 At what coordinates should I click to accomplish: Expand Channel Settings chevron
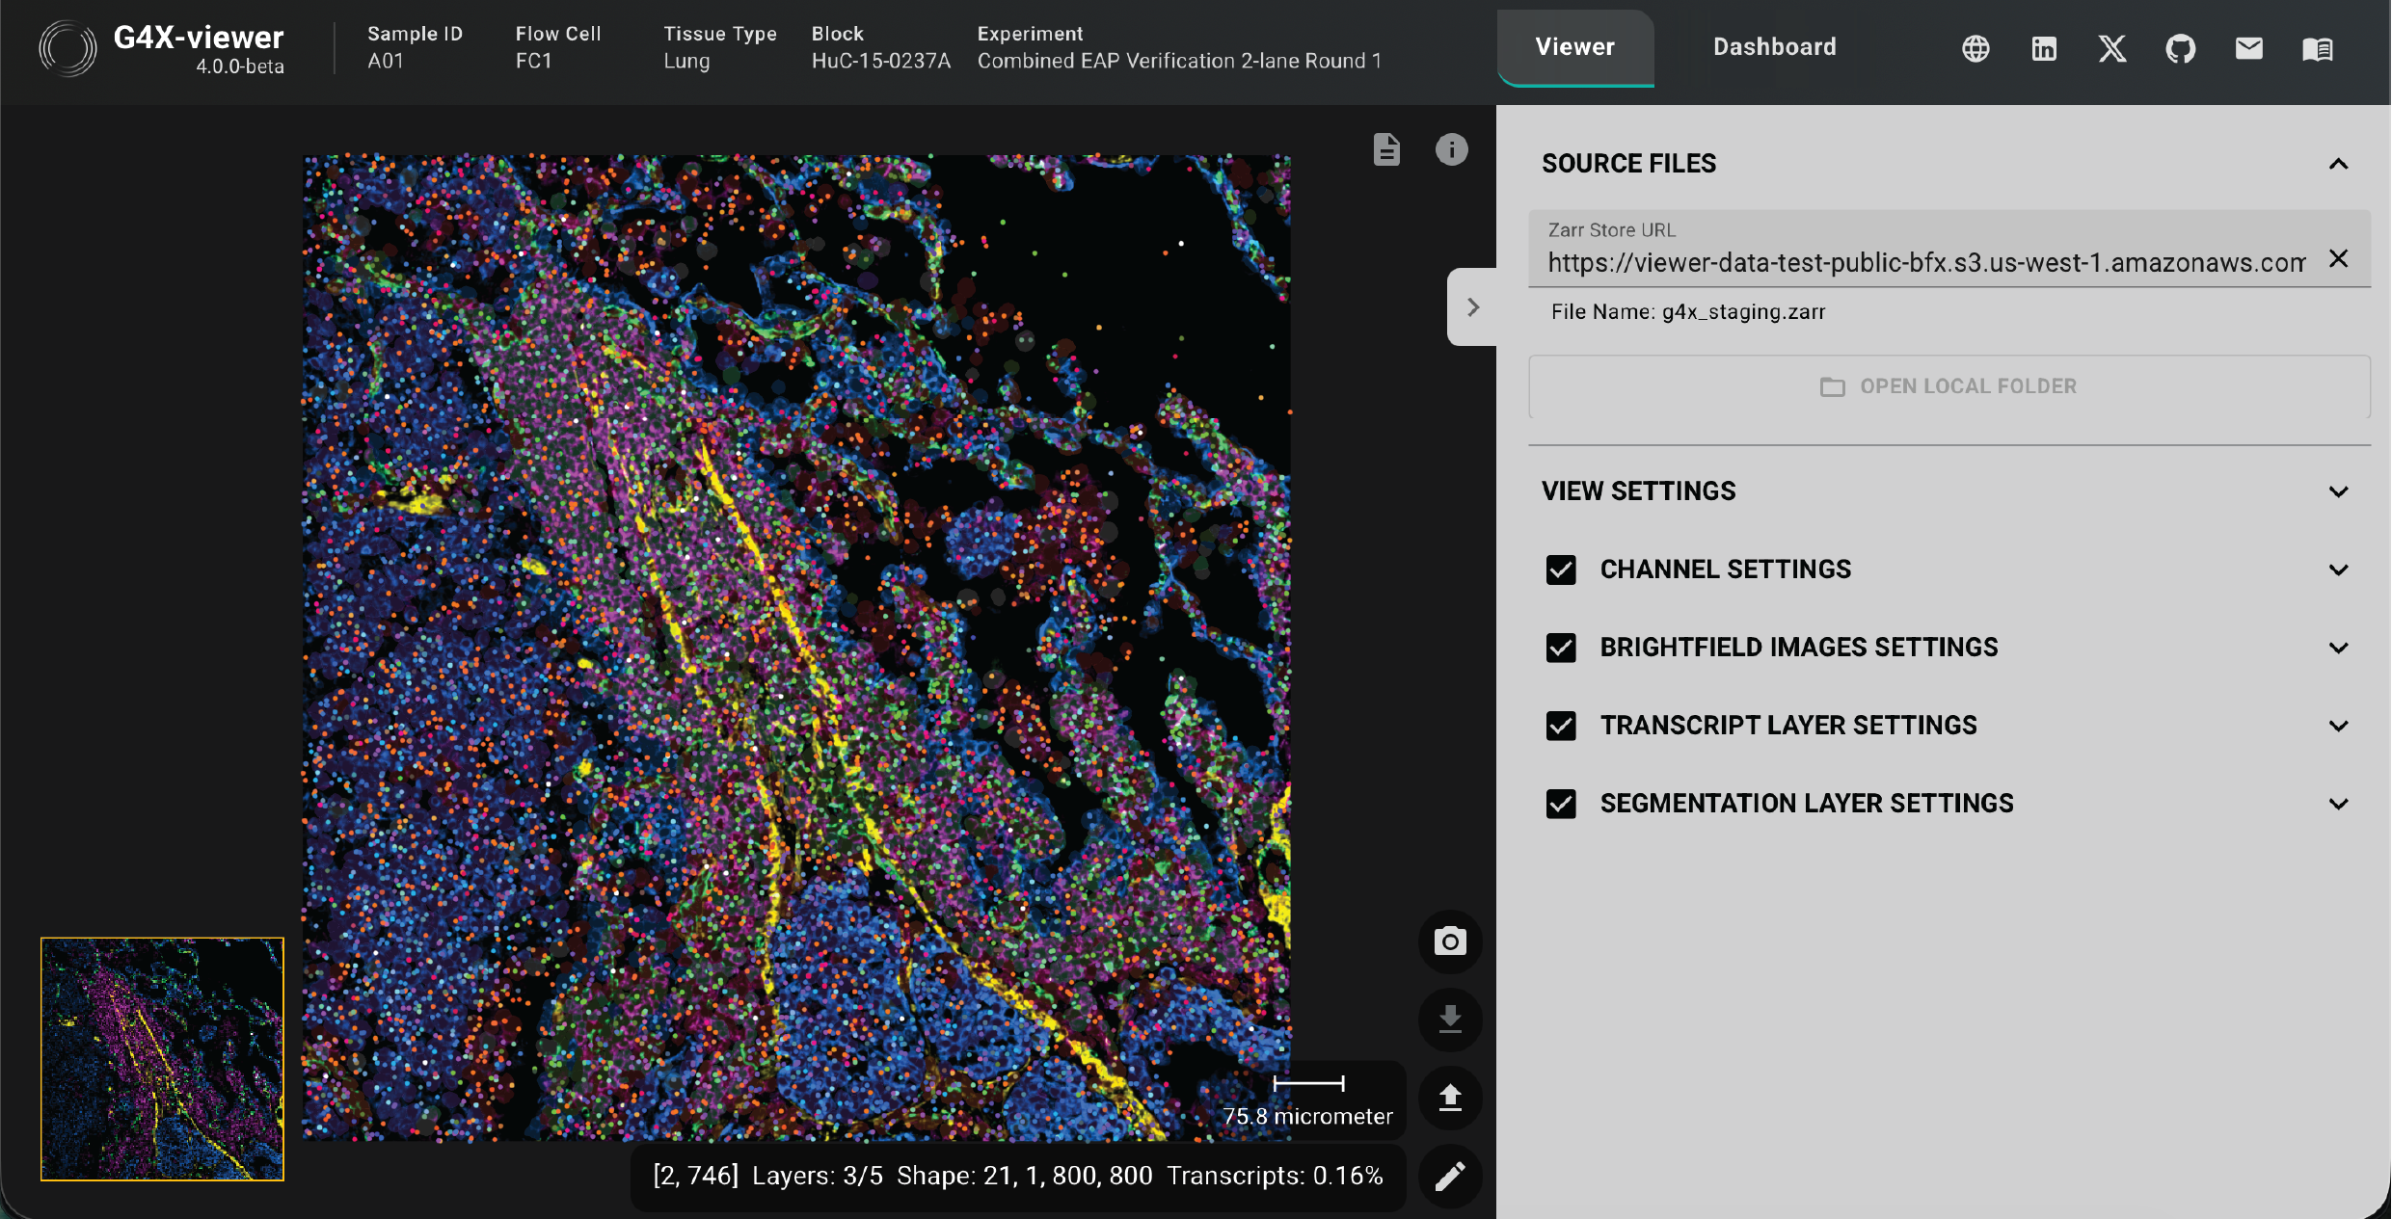pos(2338,570)
